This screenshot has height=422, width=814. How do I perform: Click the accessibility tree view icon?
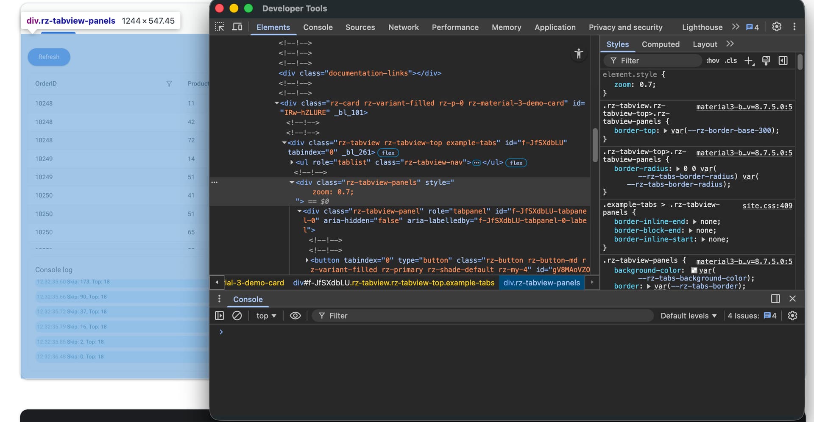(x=578, y=54)
